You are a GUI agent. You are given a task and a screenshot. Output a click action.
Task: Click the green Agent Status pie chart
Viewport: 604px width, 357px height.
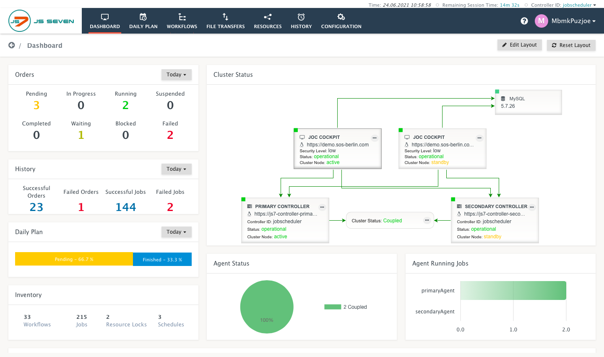point(267,307)
